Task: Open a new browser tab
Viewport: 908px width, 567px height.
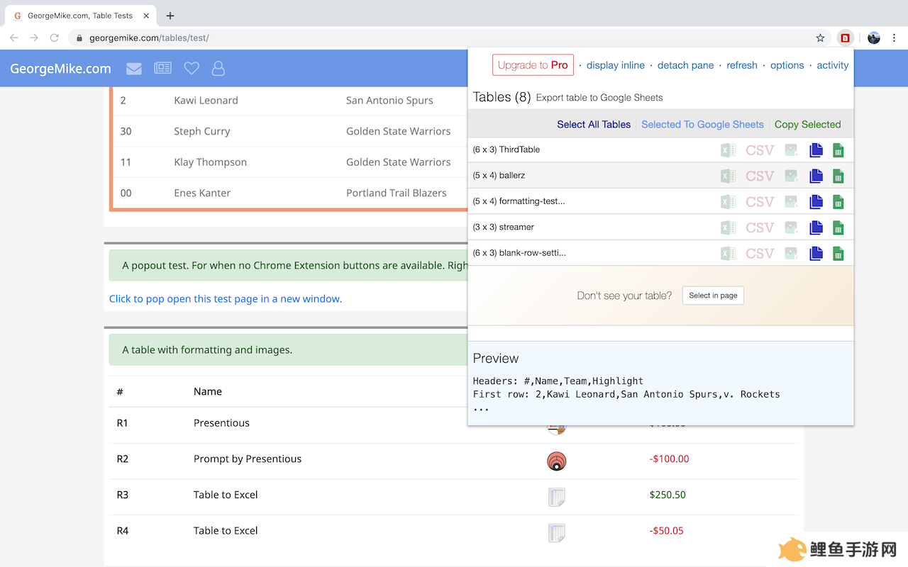Action: 170,16
